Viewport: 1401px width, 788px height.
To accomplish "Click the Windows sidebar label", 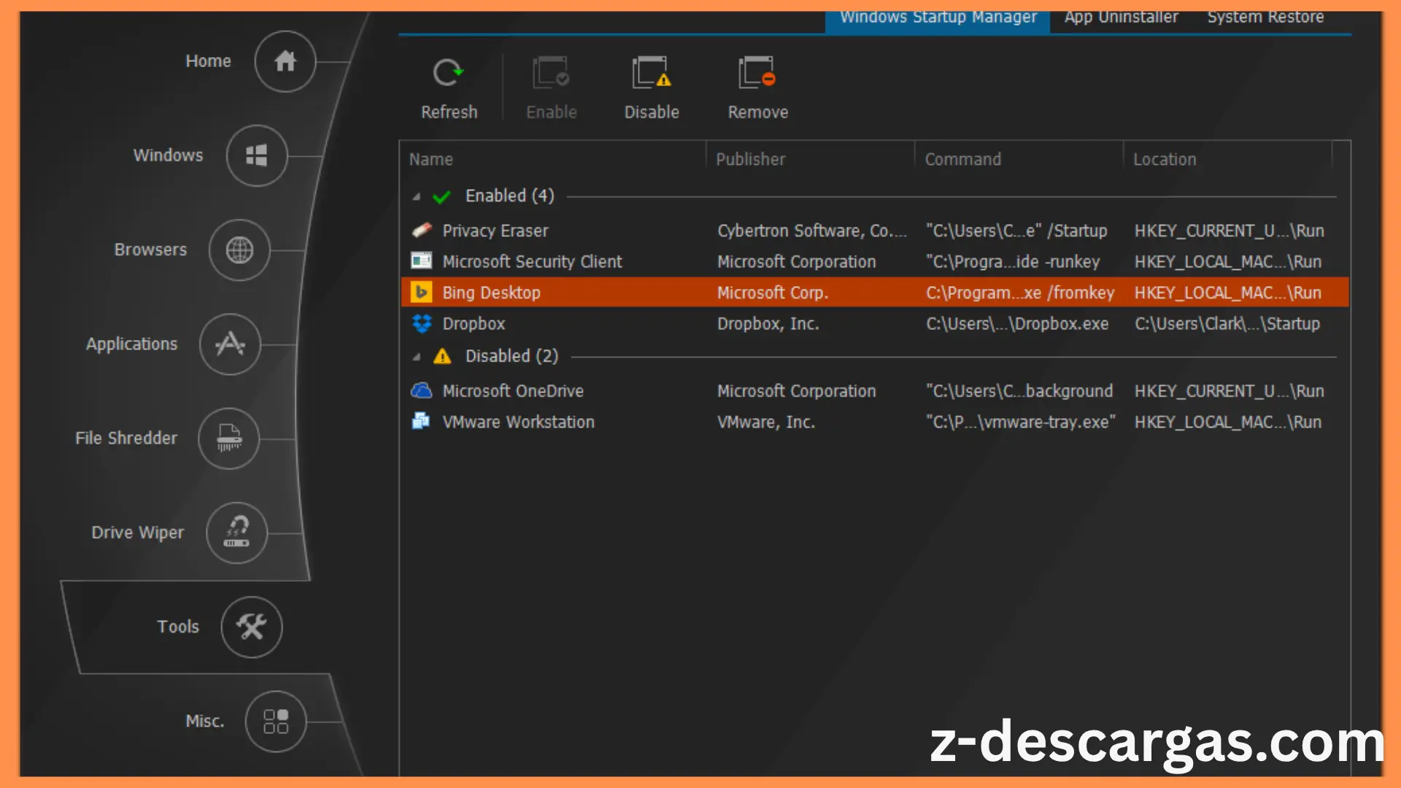I will click(168, 155).
